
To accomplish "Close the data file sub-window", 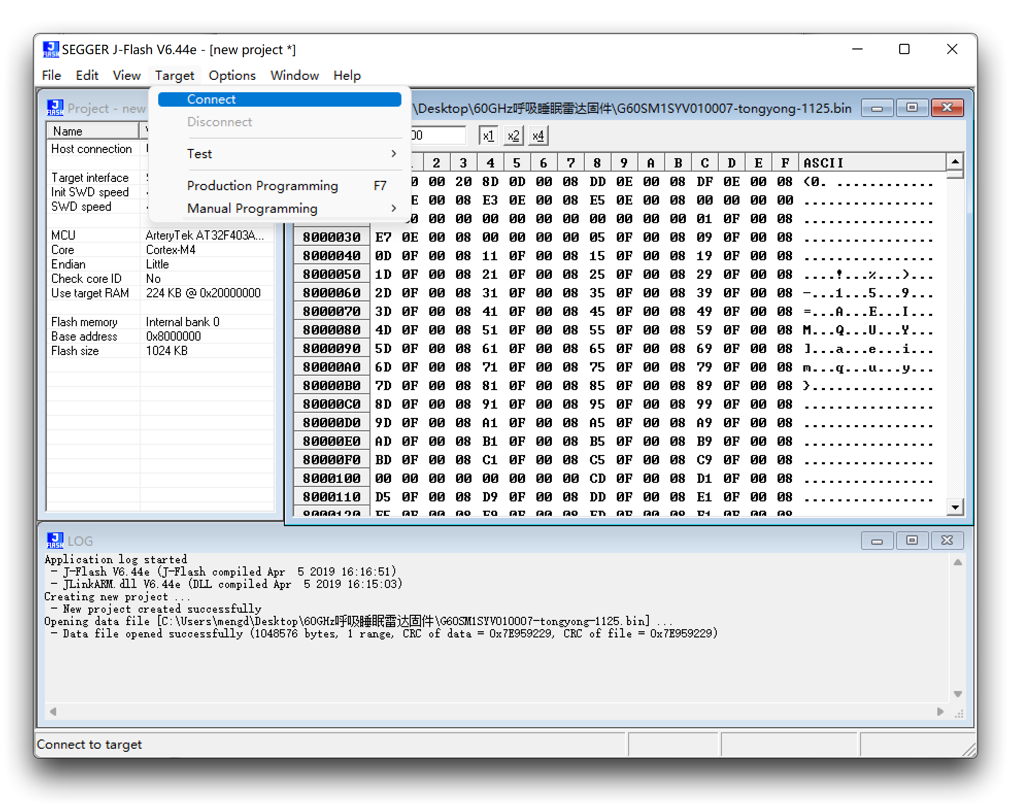I will coord(947,108).
